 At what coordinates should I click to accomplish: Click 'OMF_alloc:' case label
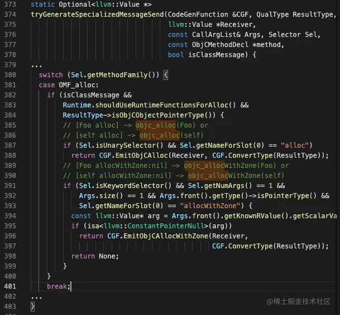point(79,85)
